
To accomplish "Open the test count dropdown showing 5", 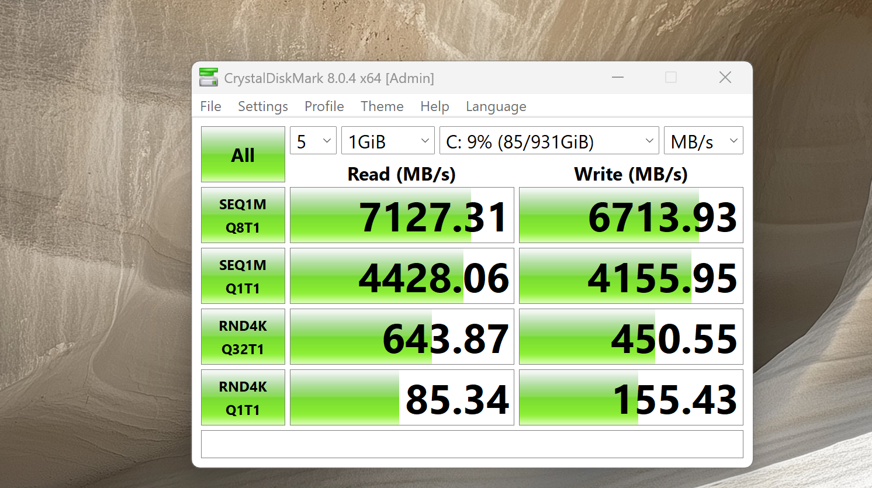I will (313, 141).
